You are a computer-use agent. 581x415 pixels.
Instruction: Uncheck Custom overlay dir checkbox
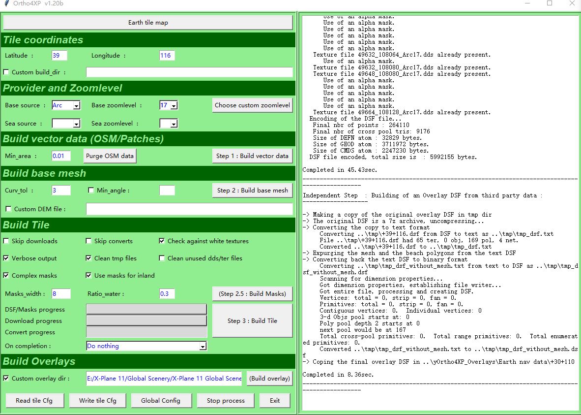(x=6, y=378)
